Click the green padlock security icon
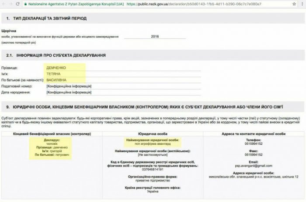This screenshot has width=306, height=202. 25,4
